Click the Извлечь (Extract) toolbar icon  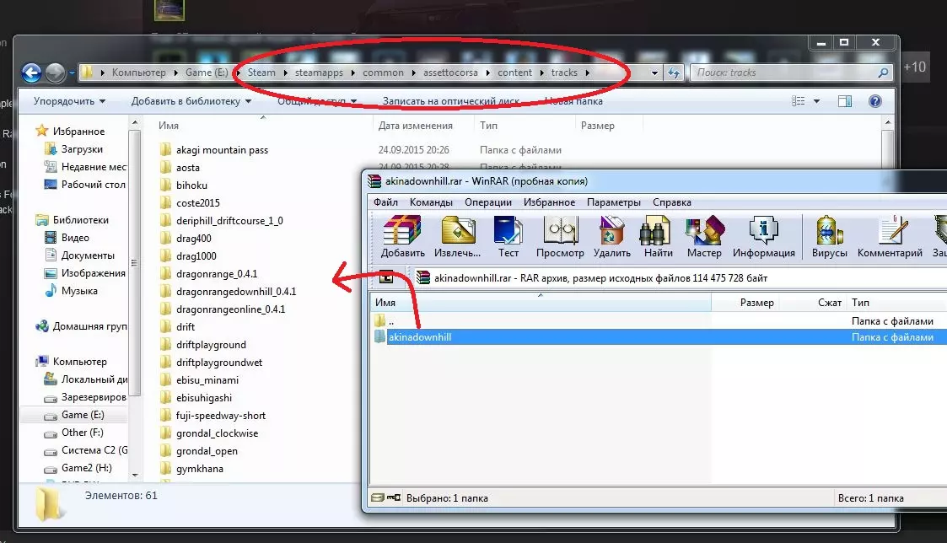(x=458, y=237)
